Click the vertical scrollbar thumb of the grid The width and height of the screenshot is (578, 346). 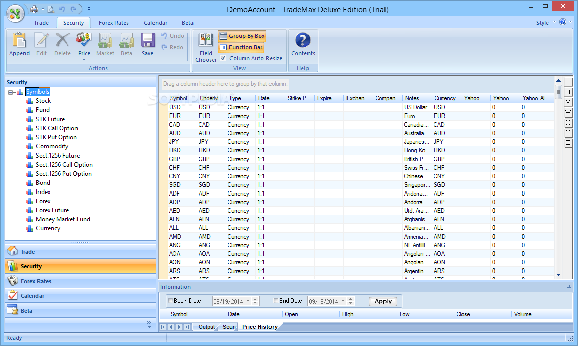point(558,91)
